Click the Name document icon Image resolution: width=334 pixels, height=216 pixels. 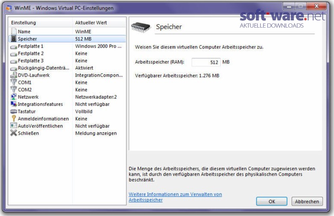pos(14,31)
